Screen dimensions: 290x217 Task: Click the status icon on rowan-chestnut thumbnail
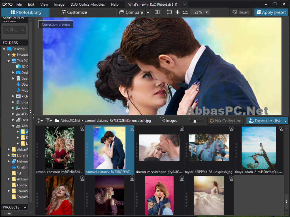pos(82,129)
